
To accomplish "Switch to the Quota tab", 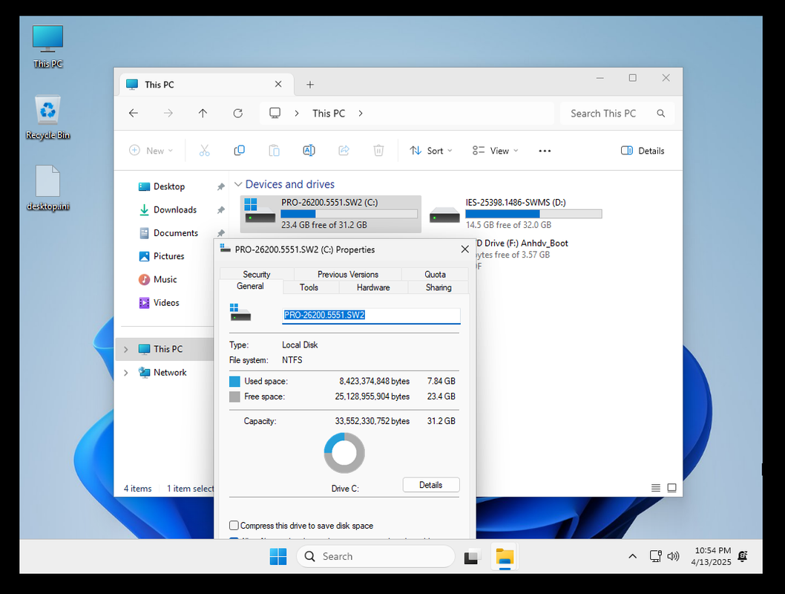I will coord(435,274).
